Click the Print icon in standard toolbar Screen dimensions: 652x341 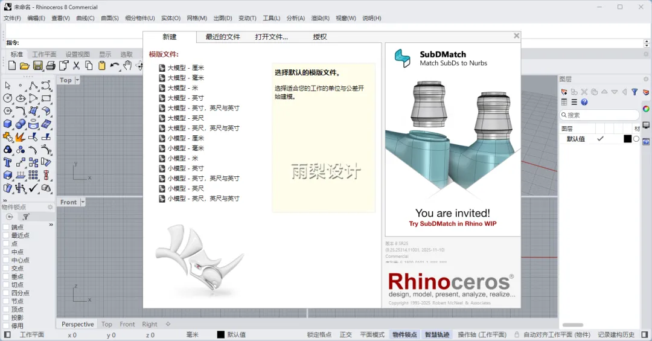(51, 65)
